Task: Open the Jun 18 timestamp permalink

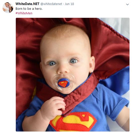Action: (x=69, y=4)
